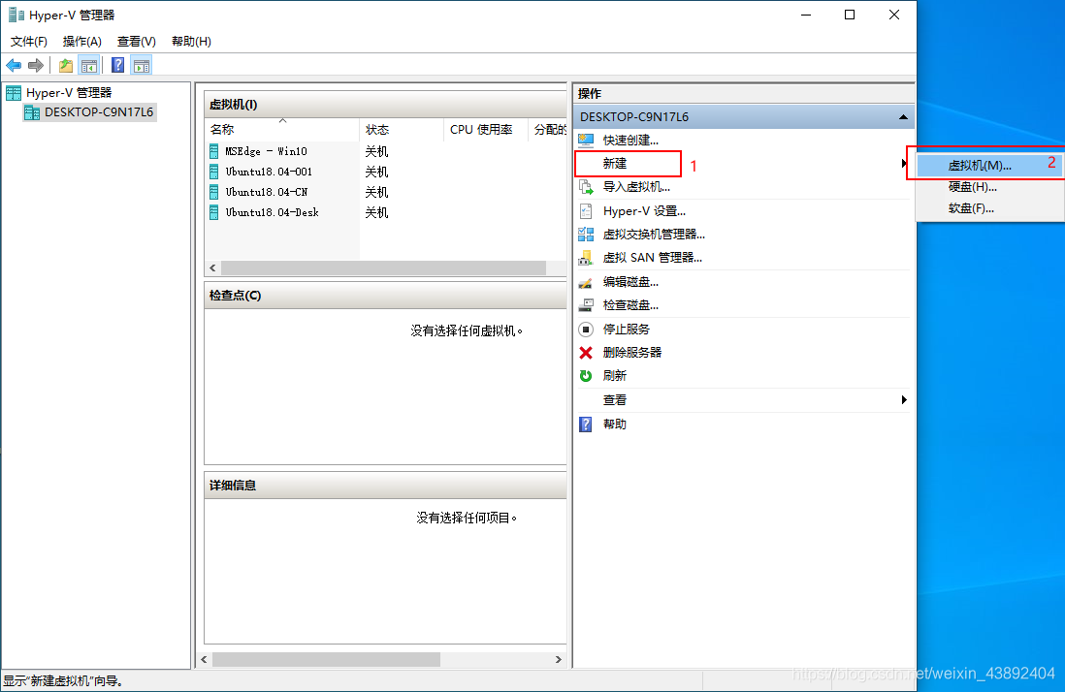Click the virtual machine list horizontal scrollbar

[x=383, y=267]
